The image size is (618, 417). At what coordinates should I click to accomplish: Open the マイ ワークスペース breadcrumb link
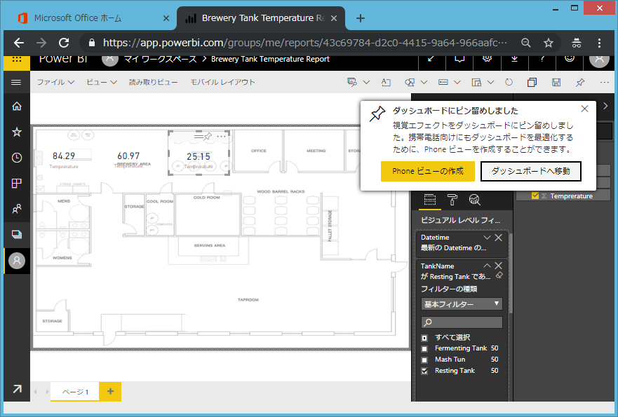(160, 60)
